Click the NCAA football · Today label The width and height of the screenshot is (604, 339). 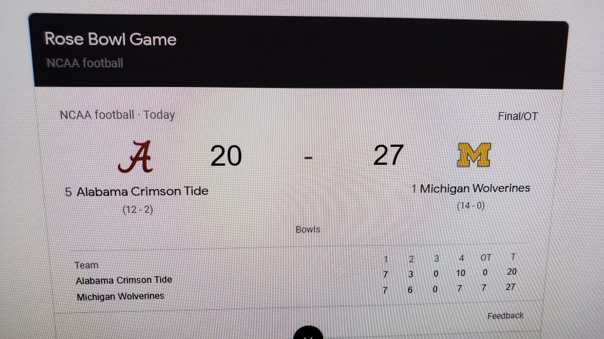pyautogui.click(x=117, y=115)
